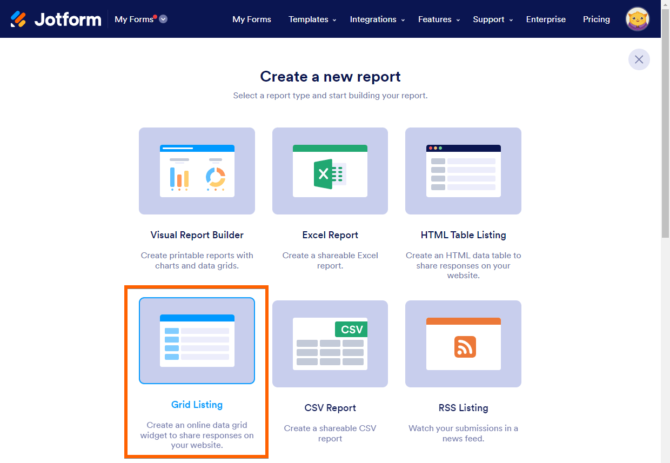Viewport: 670px width, 463px height.
Task: Pick the HTML Table Listing icon card
Action: coord(463,171)
